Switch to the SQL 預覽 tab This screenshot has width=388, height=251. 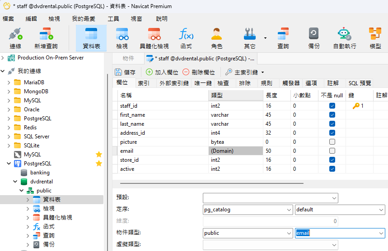pyautogui.click(x=360, y=83)
